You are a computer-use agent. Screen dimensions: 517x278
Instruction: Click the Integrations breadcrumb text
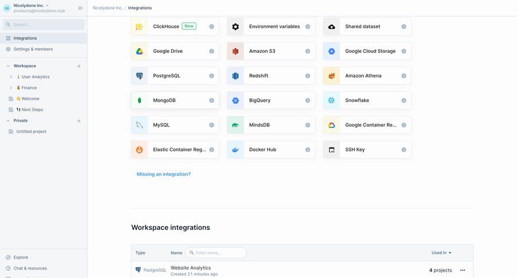click(140, 8)
